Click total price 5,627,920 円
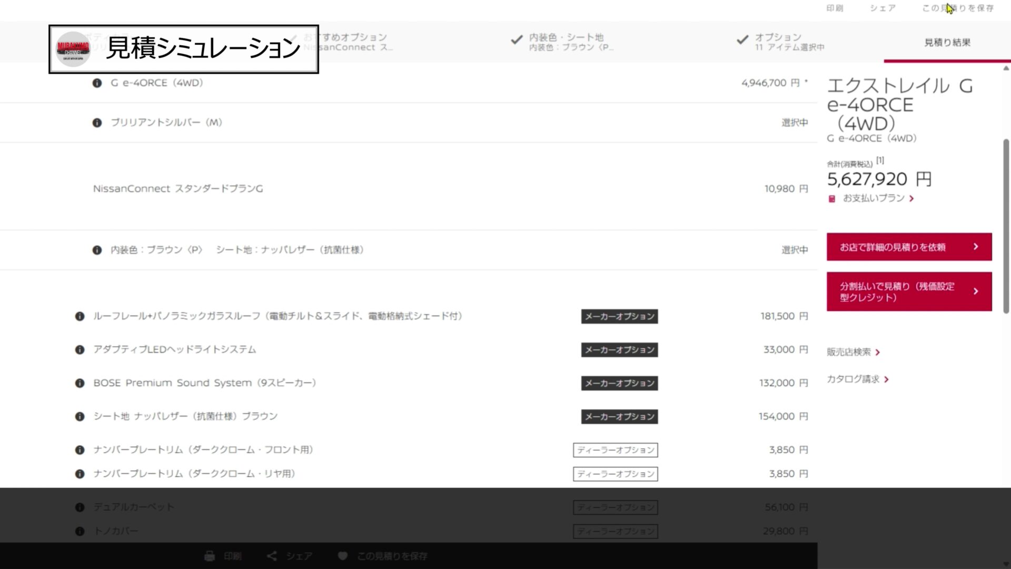 (x=879, y=179)
